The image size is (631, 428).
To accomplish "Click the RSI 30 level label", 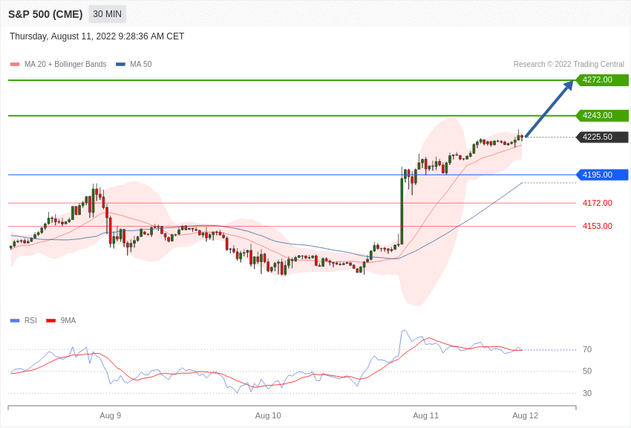I will 587,393.
